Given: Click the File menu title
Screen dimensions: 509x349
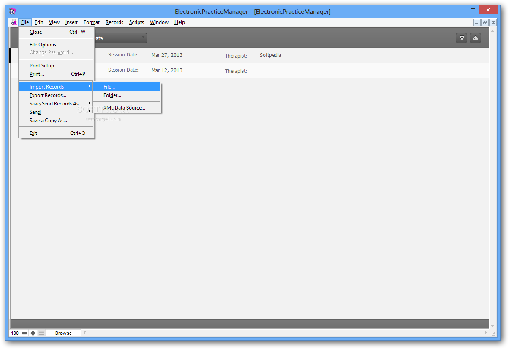Looking at the screenshot, I should click(25, 22).
